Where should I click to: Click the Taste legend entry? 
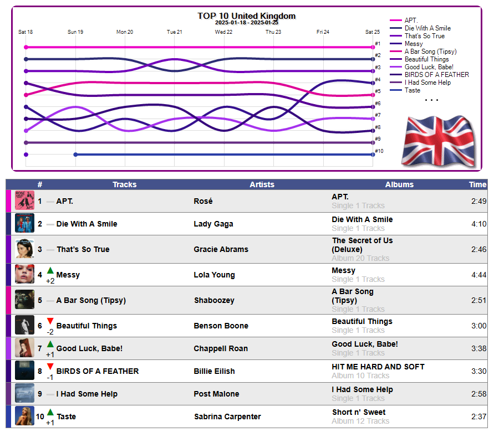(x=412, y=90)
